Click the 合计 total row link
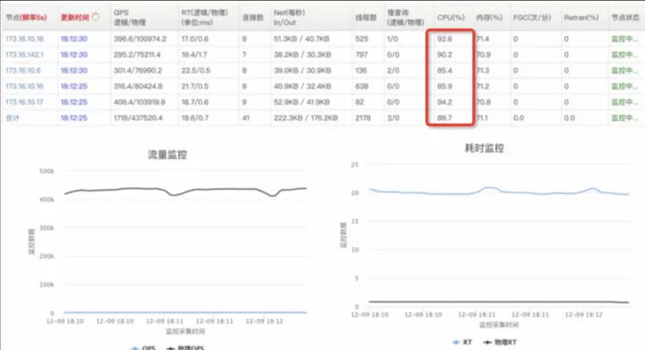Image resolution: width=645 pixels, height=350 pixels. [x=13, y=118]
